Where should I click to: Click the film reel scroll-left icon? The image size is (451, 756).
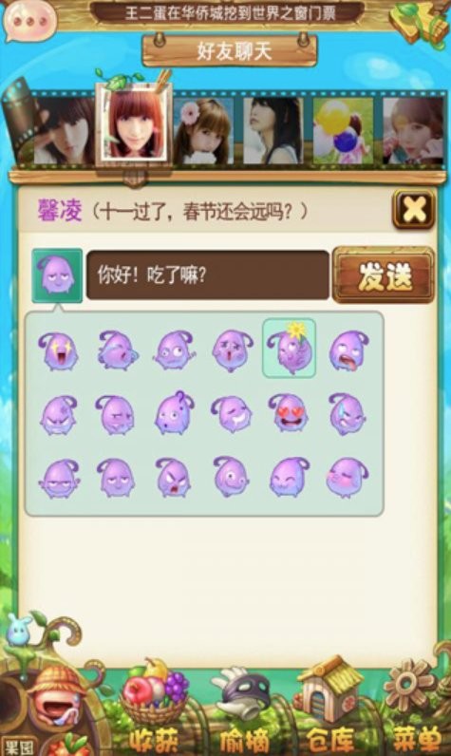(18, 121)
